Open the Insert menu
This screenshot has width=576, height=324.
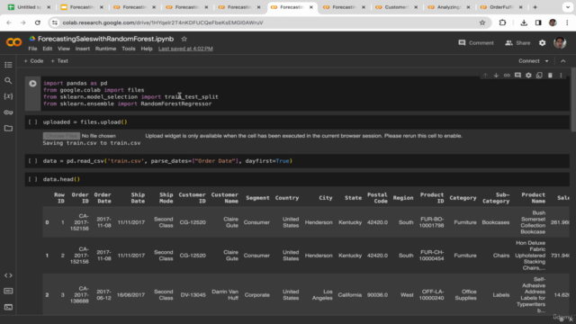[82, 49]
